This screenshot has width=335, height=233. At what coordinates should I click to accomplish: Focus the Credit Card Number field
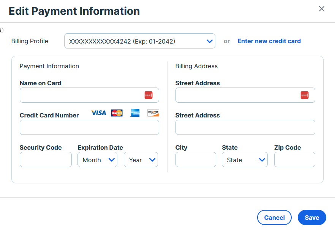point(89,128)
